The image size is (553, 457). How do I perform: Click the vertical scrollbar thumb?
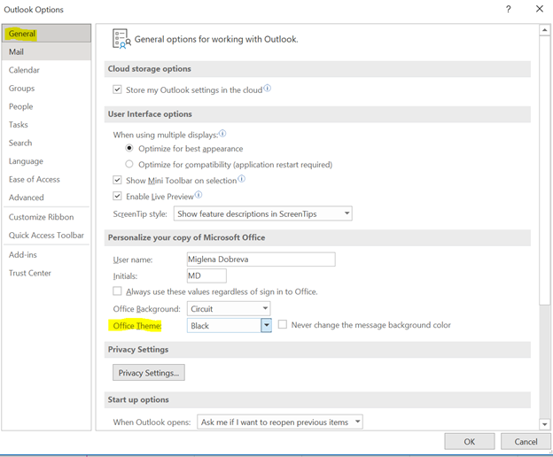click(x=544, y=170)
